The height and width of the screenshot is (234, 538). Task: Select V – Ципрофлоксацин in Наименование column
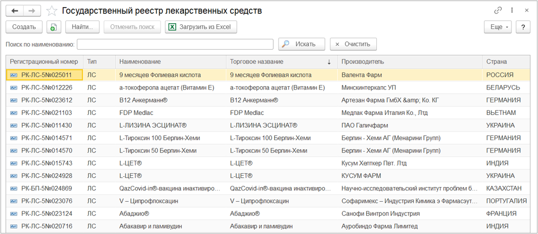click(149, 201)
